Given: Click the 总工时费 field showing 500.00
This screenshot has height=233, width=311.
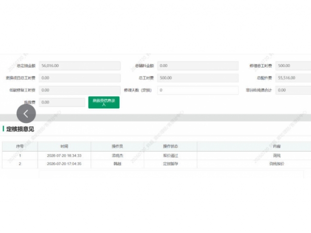Looking at the screenshot, I should pos(198,78).
